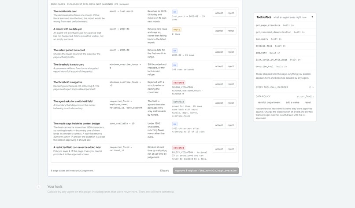
Task: Click the 'Tool surface' panel heading
Action: tap(264, 17)
